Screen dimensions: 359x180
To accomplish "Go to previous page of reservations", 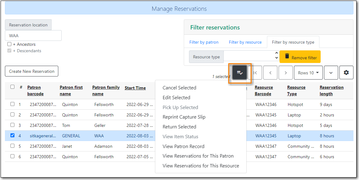I will pos(270,72).
